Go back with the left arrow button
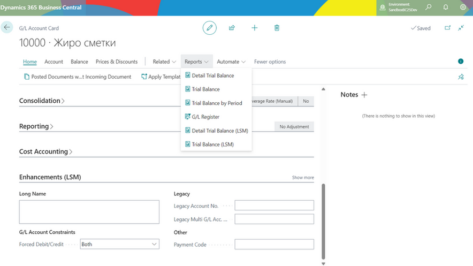Screen dimensions: 473x266 pyautogui.click(x=6, y=27)
